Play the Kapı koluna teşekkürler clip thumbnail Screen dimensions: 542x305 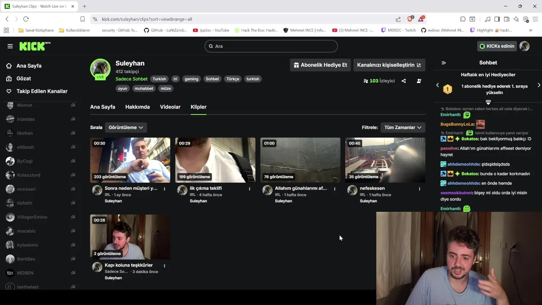130,237
